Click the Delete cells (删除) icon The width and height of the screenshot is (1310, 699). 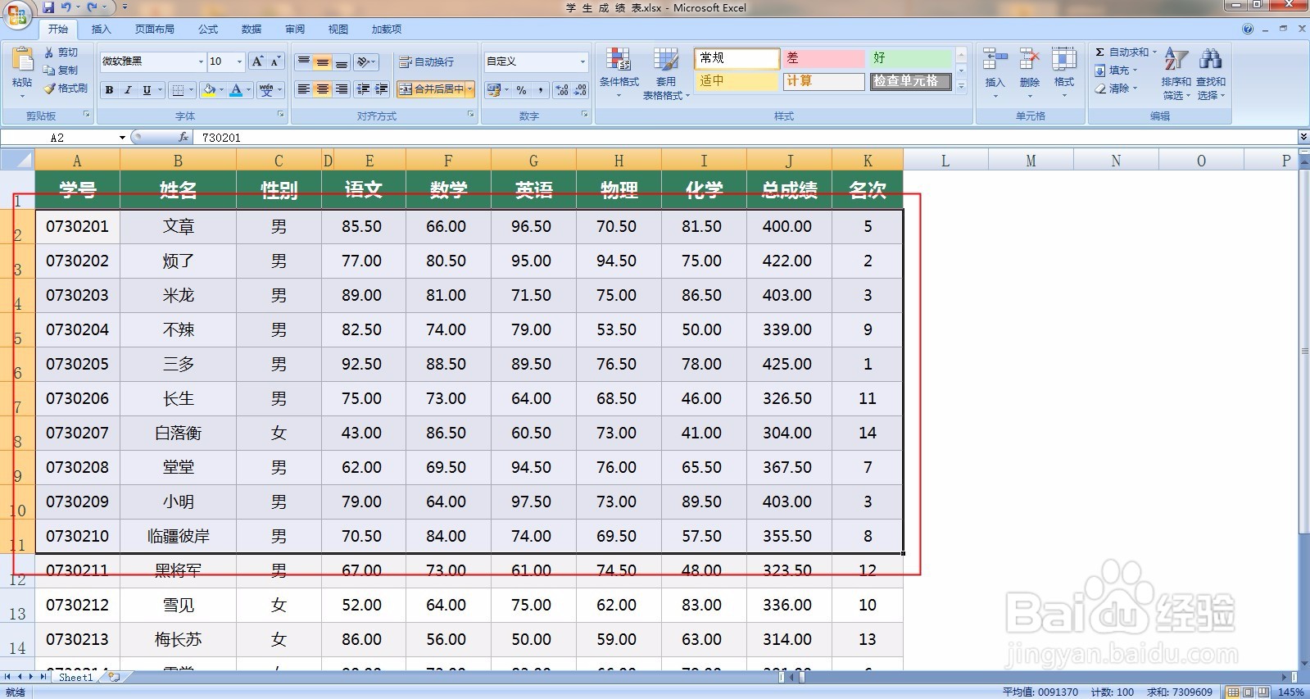[x=1030, y=60]
